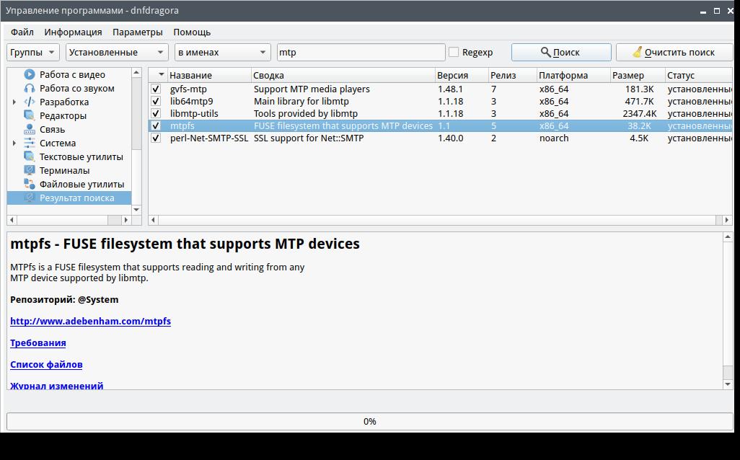740x460 pixels.
Task: Open the Информация menu
Action: [73, 32]
